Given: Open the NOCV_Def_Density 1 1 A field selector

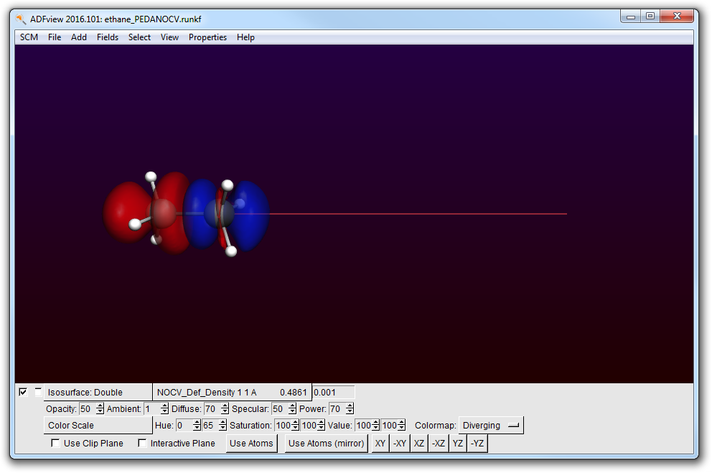Looking at the screenshot, I should point(232,392).
